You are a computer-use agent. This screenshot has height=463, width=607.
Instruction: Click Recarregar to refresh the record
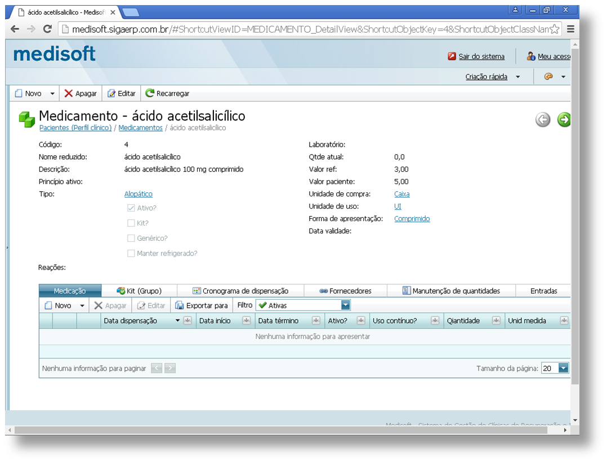167,93
